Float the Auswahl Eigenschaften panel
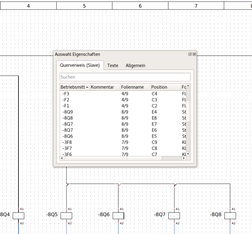The height and width of the screenshot is (234, 252). [190, 54]
